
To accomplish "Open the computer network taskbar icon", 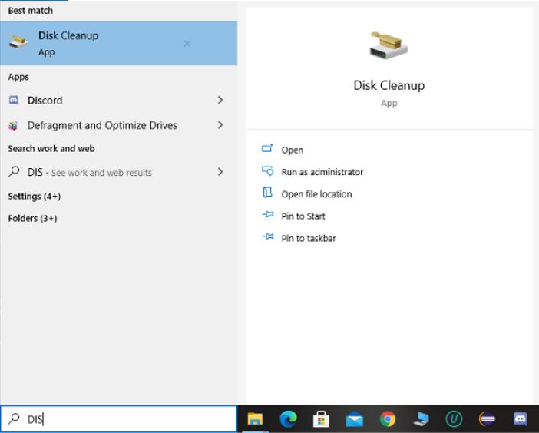I will click(x=421, y=419).
